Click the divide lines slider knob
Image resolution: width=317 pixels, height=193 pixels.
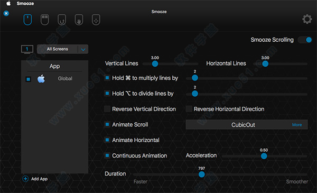click(x=194, y=94)
